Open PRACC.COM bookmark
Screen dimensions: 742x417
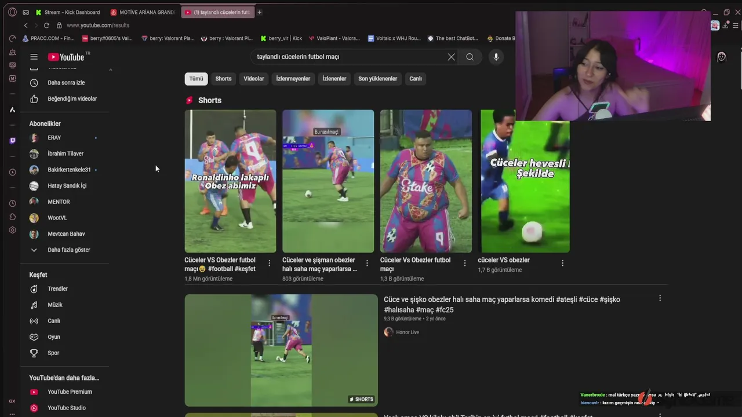click(48, 38)
